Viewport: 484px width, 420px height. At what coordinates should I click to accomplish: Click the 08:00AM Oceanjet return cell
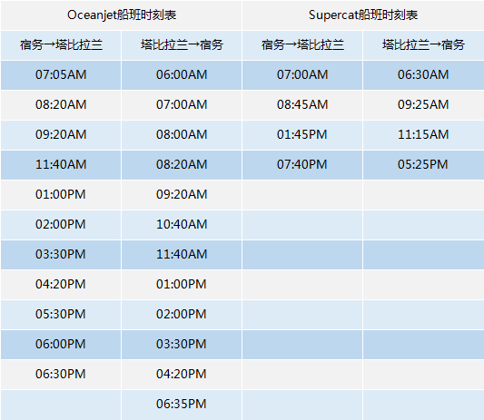click(182, 135)
